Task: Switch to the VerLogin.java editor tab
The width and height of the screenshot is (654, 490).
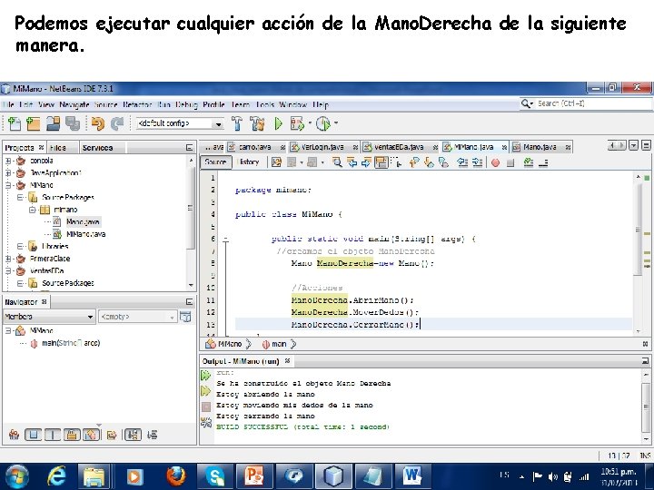Action: tap(322, 147)
